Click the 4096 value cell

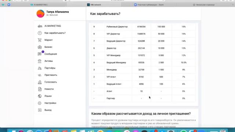[141, 84]
